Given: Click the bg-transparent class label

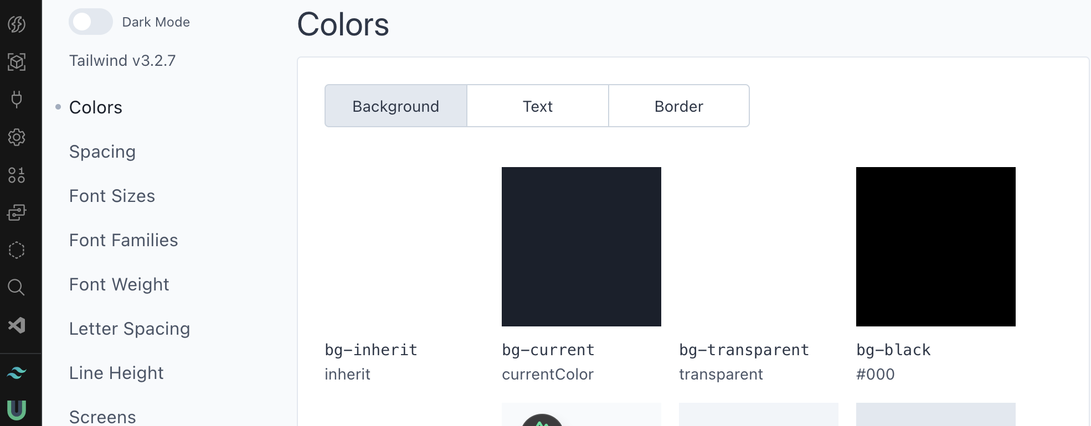Looking at the screenshot, I should (x=744, y=350).
